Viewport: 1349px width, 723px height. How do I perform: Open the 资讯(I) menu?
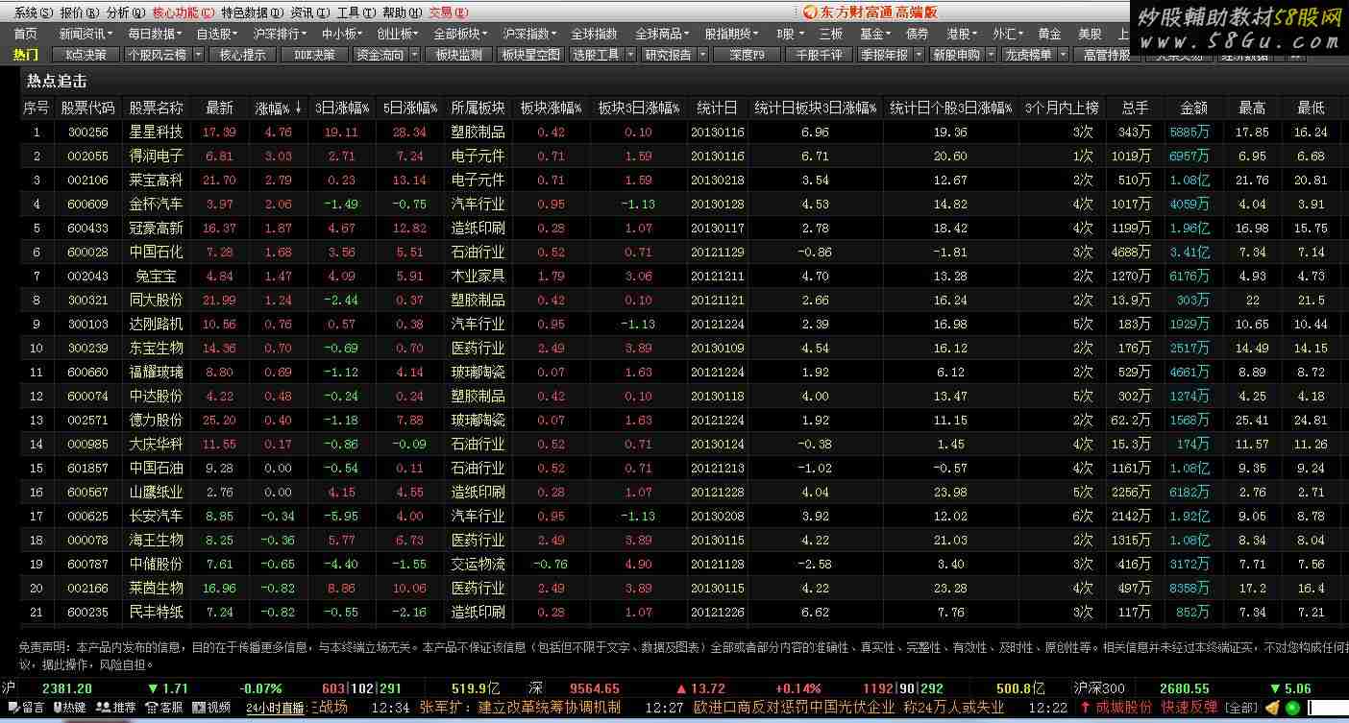click(x=309, y=12)
